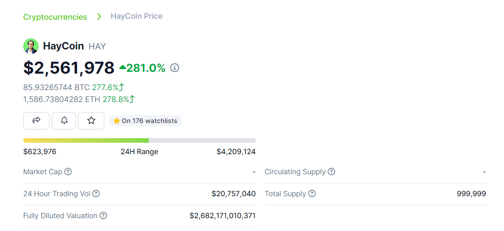504x231 pixels.
Task: Click the green up arrow beside ETH 278.8%
Action: point(132,99)
